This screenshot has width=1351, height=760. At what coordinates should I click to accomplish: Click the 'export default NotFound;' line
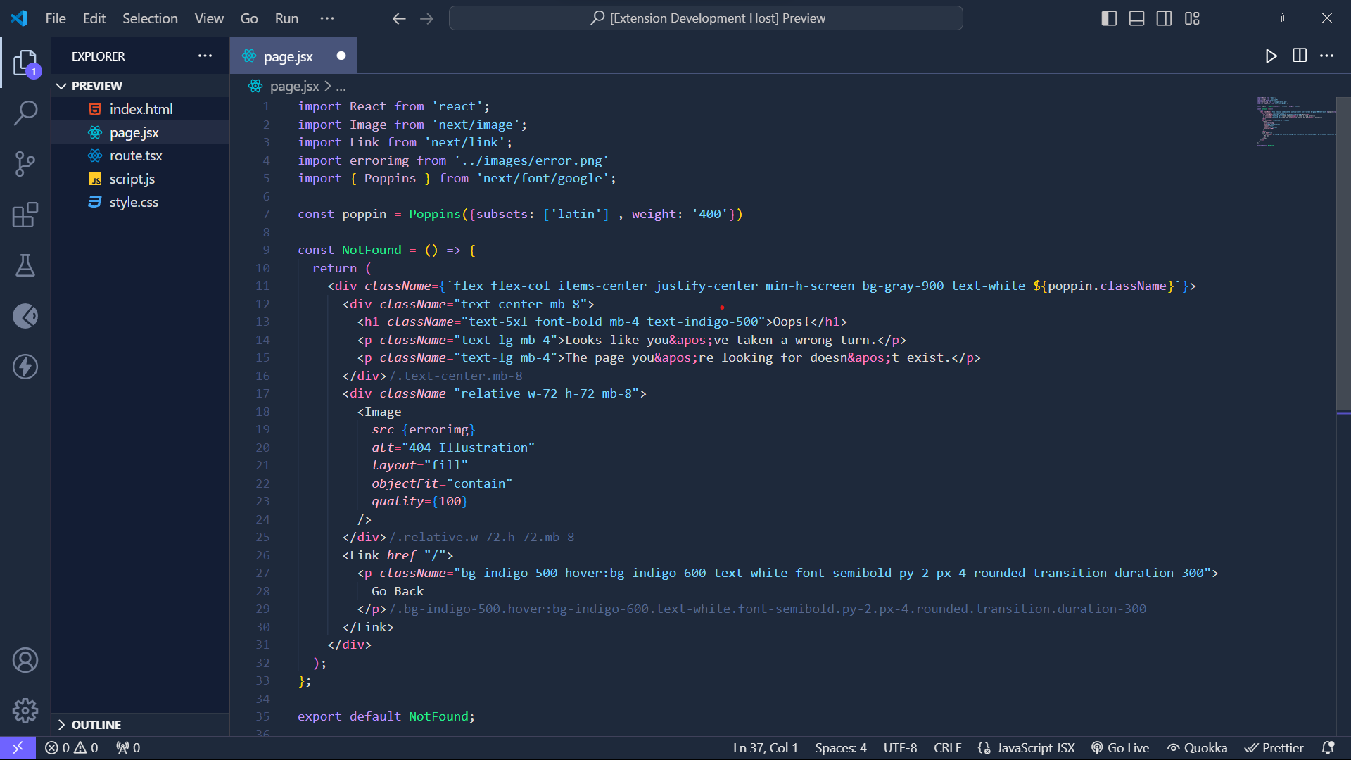386,716
